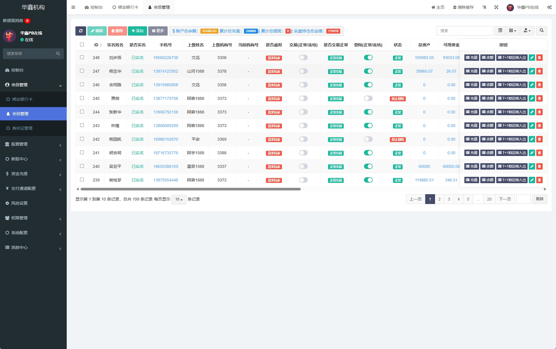This screenshot has width=556, height=349.
Task: Toggle the table card view icon
Action: [500, 31]
